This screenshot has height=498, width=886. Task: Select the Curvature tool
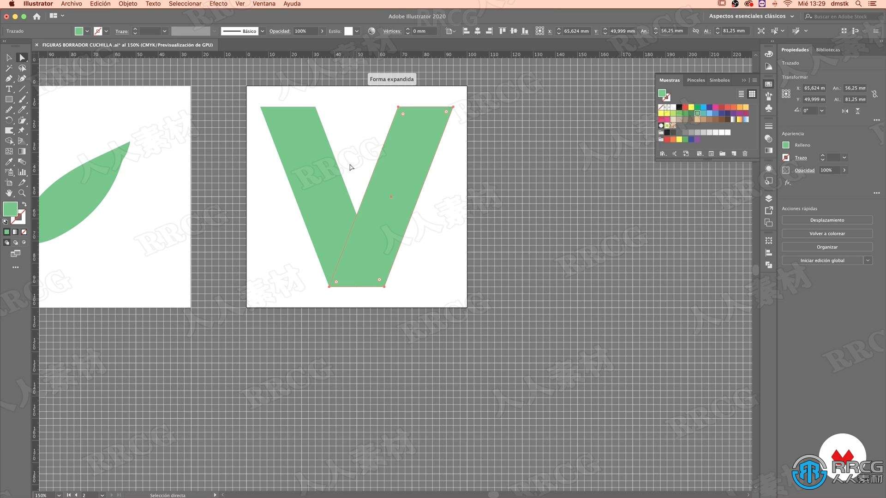(x=22, y=78)
